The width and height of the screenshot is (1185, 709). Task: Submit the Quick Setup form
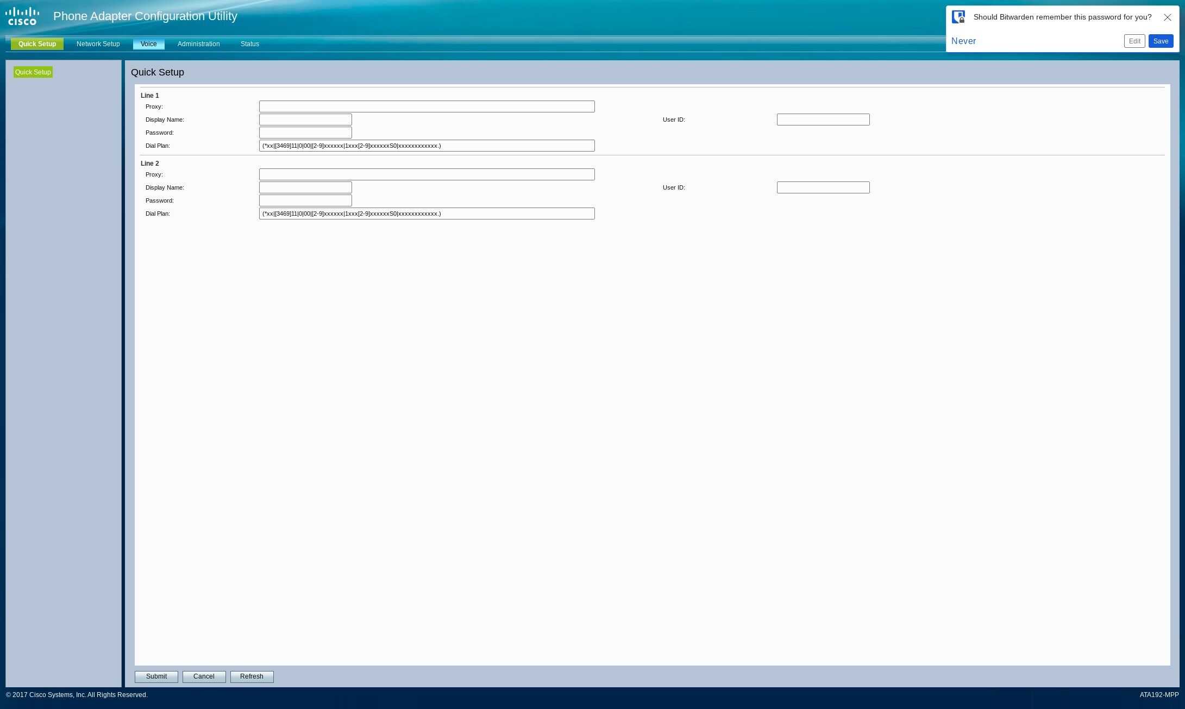tap(156, 676)
